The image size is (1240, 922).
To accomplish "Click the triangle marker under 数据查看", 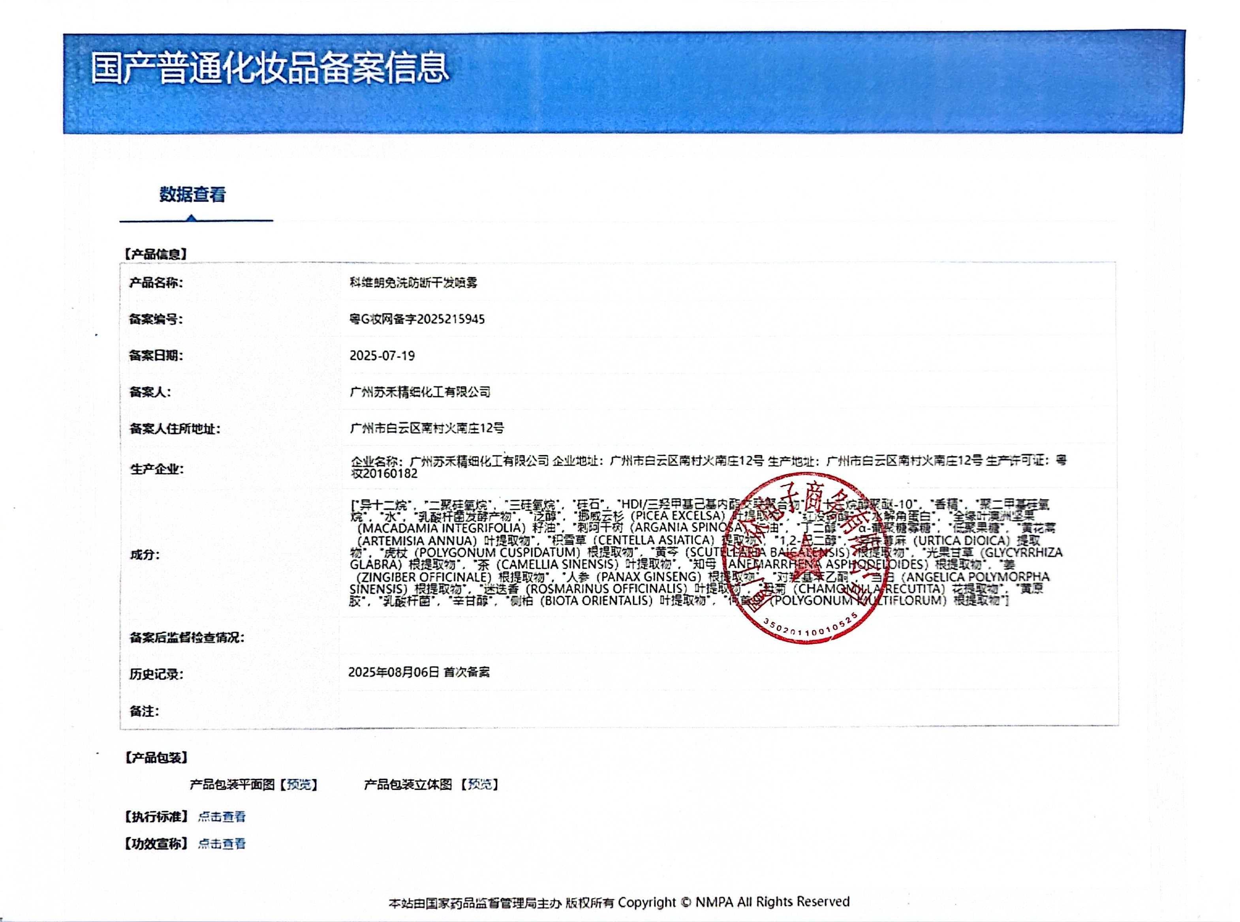I will 192,217.
